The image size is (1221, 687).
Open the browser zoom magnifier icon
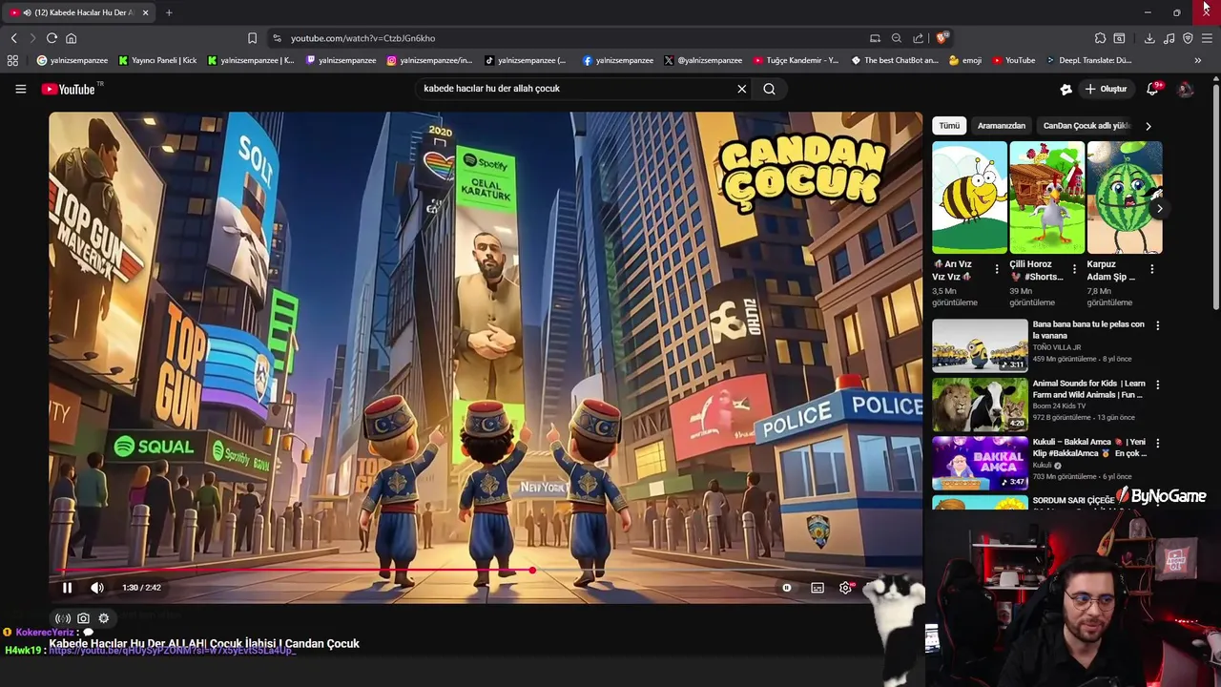tap(897, 38)
